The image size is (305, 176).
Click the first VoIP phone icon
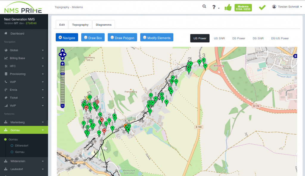pos(6,82)
